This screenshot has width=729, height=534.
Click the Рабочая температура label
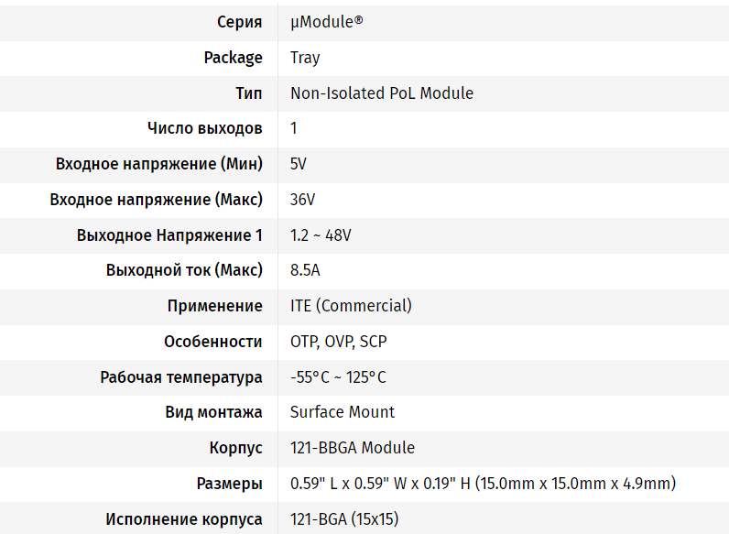point(181,377)
